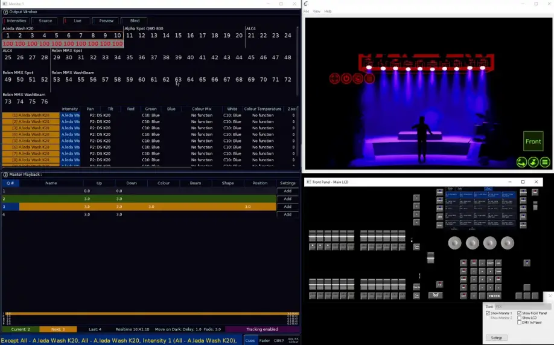
Task: Open the View menu in visualiser window
Action: click(x=317, y=11)
